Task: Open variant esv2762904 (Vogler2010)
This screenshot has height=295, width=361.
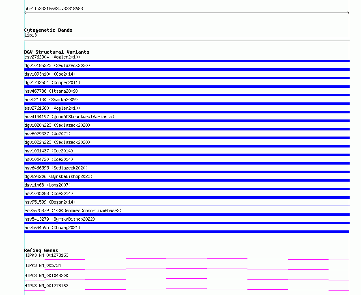Action: [x=52, y=57]
